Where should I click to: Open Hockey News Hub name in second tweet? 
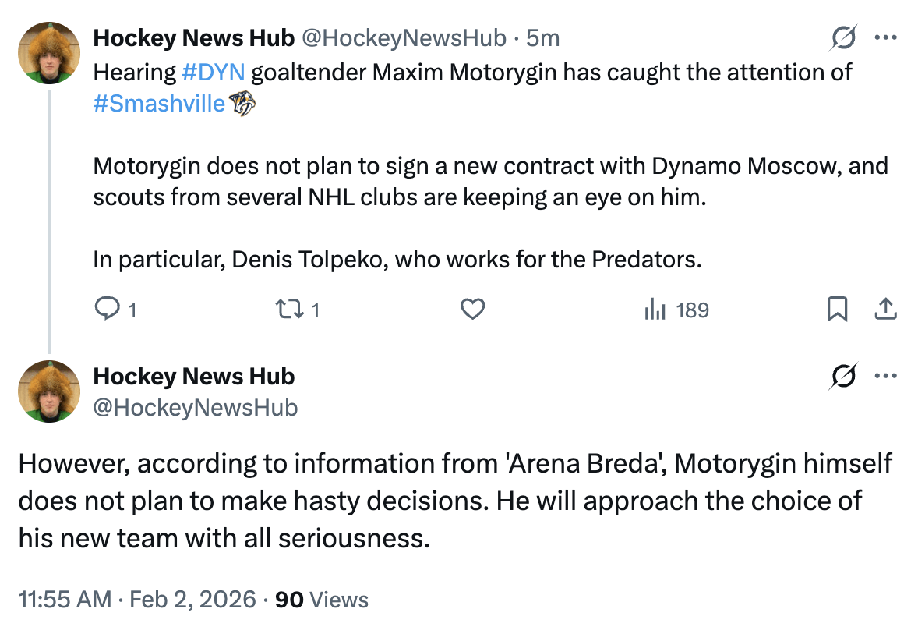point(193,376)
